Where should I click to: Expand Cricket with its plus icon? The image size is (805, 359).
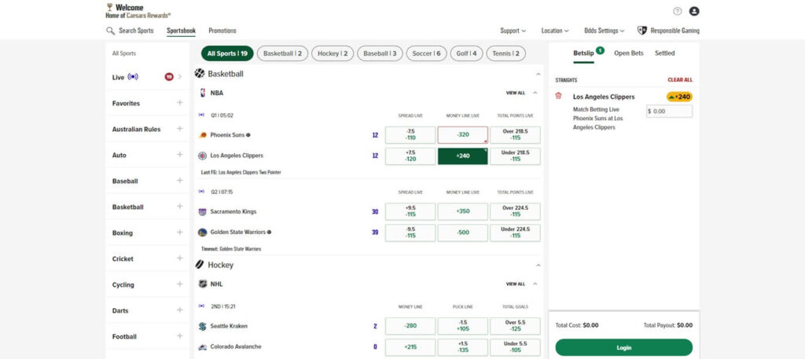pos(180,258)
